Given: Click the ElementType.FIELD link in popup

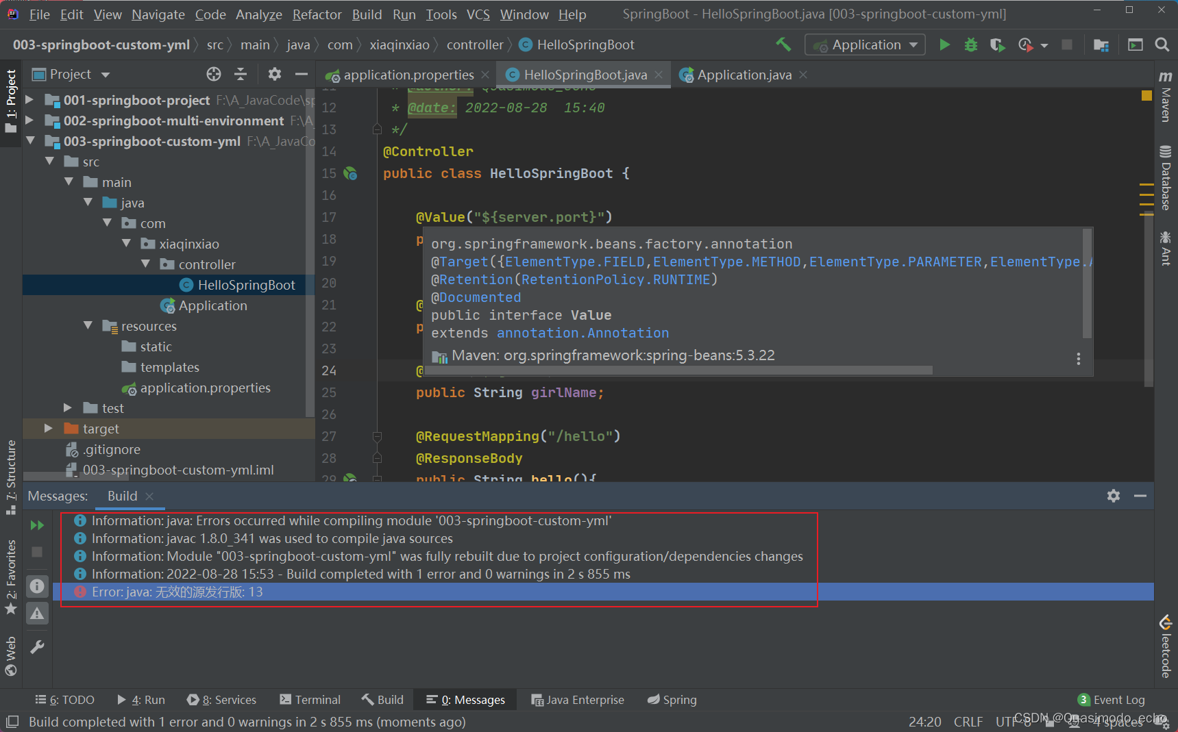Looking at the screenshot, I should pyautogui.click(x=575, y=262).
